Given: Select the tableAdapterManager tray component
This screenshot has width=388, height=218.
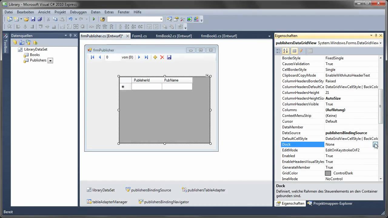Looking at the screenshot, I should (x=107, y=202).
